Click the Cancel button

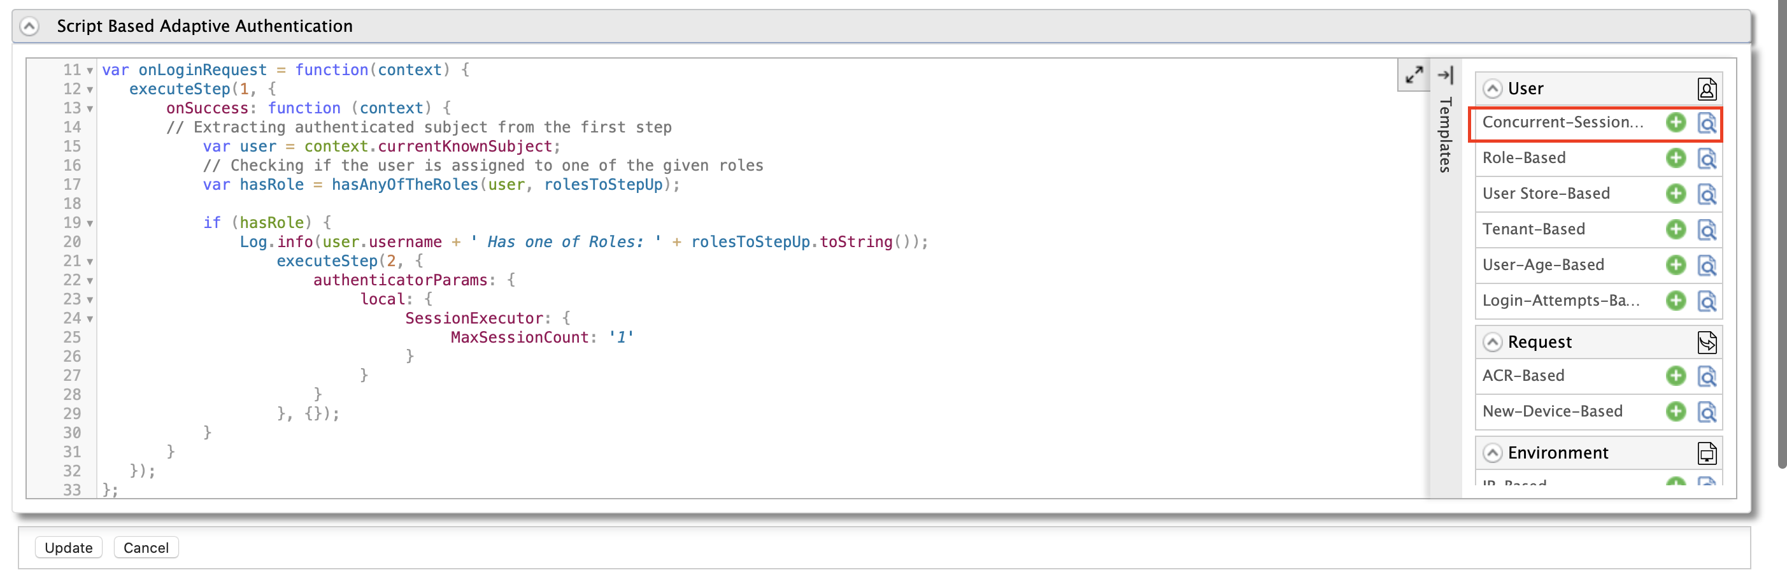coord(146,547)
